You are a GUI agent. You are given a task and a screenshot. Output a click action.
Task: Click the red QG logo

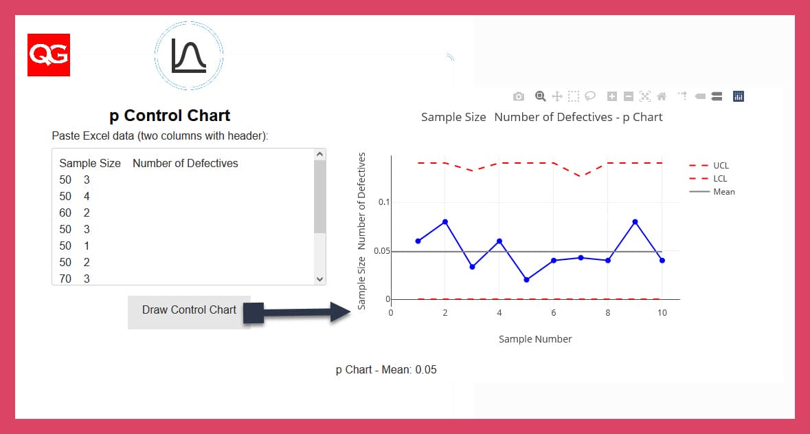pos(49,55)
